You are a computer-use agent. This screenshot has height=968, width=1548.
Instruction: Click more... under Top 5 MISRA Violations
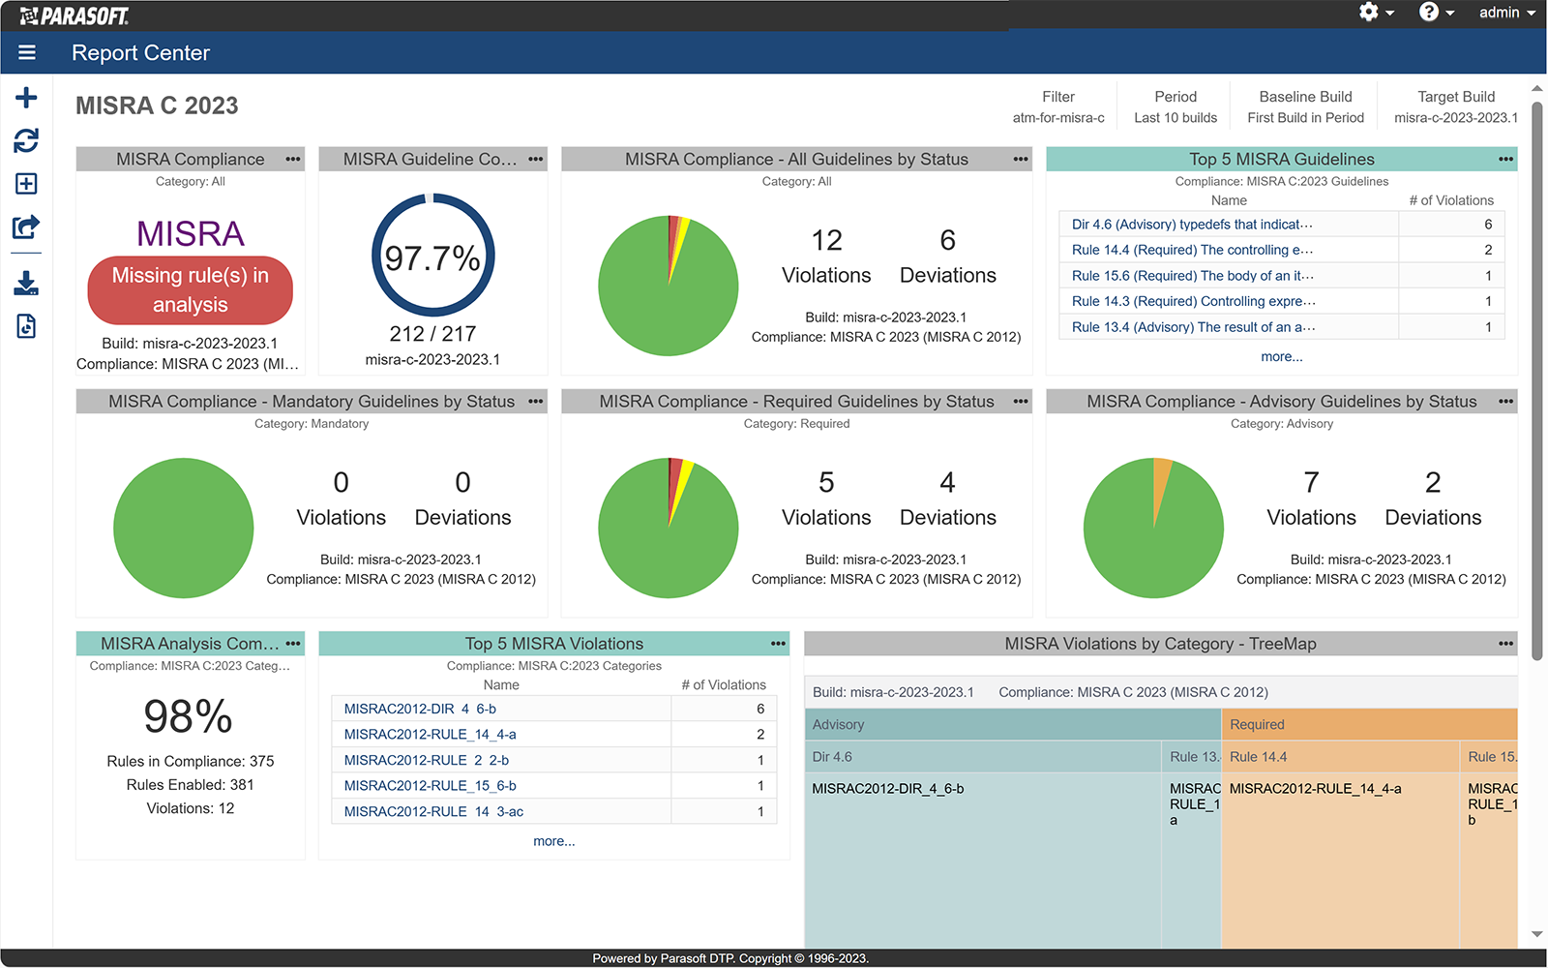[554, 841]
